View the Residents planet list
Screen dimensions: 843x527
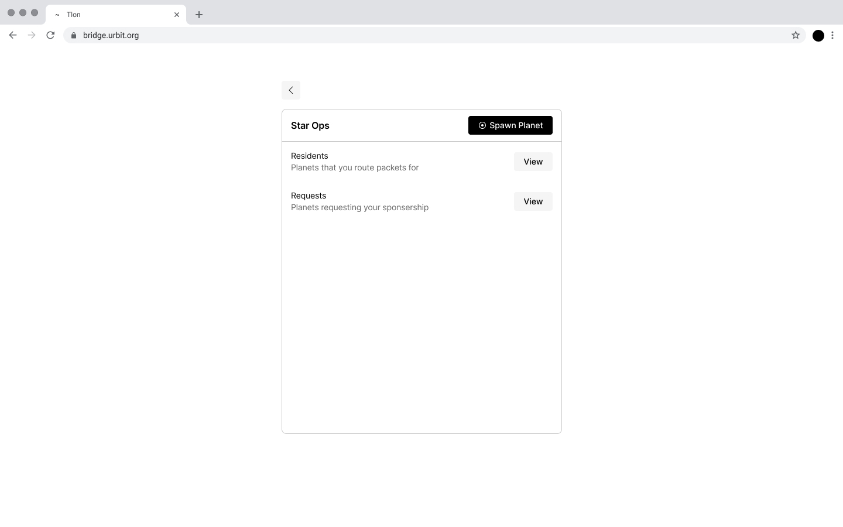point(533,162)
